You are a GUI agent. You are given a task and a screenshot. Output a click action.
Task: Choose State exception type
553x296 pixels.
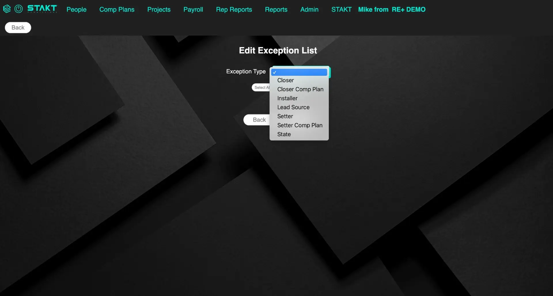tap(299, 134)
